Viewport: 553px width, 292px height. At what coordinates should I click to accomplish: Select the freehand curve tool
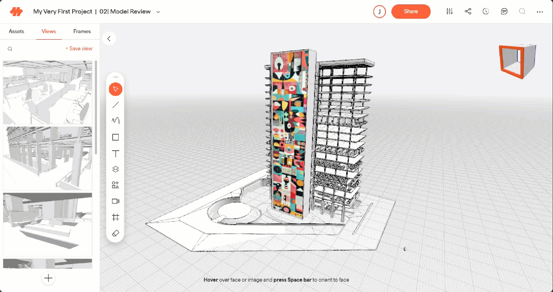(115, 121)
